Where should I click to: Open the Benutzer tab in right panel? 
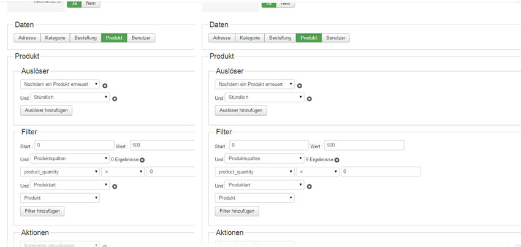335,38
